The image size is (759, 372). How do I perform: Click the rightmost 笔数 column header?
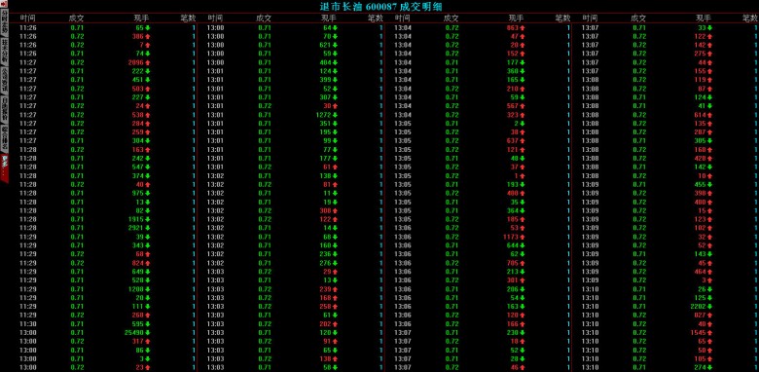click(x=750, y=19)
